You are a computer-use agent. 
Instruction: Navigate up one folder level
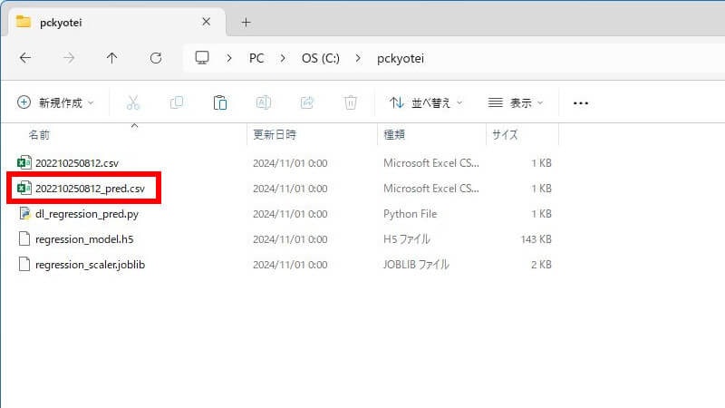(x=111, y=58)
